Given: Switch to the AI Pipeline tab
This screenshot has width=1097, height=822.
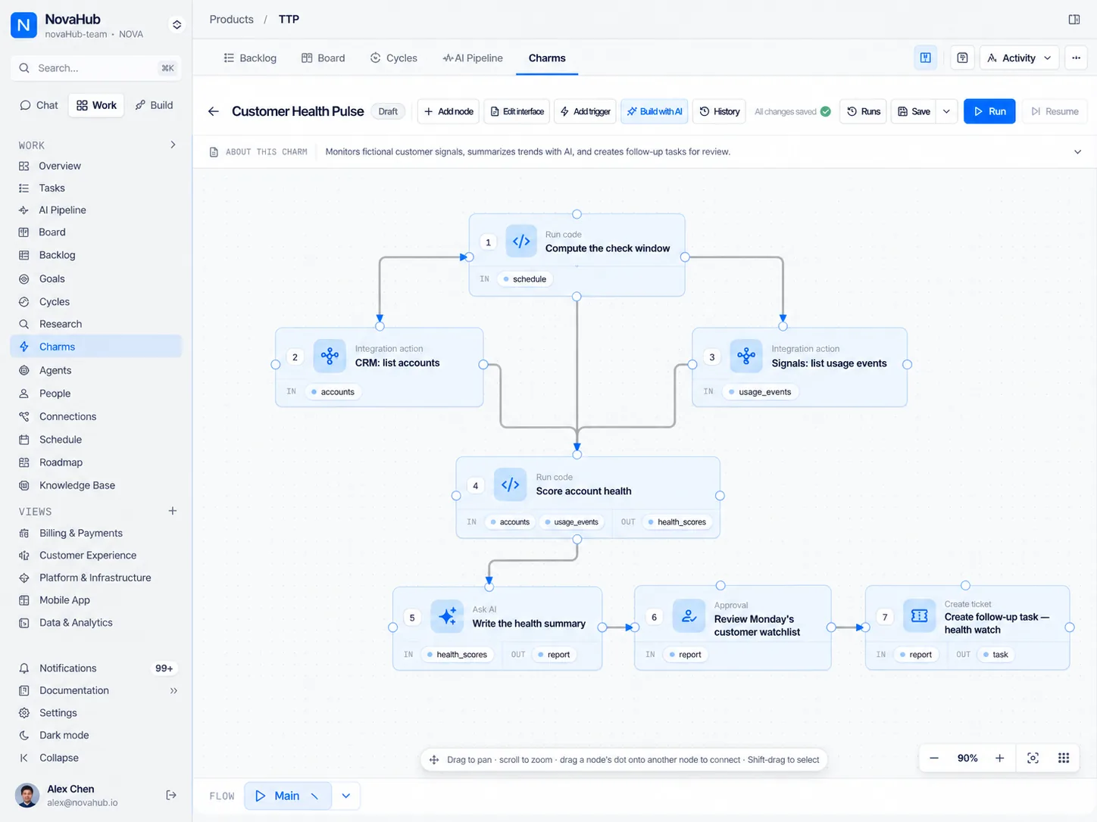Looking at the screenshot, I should (x=473, y=58).
